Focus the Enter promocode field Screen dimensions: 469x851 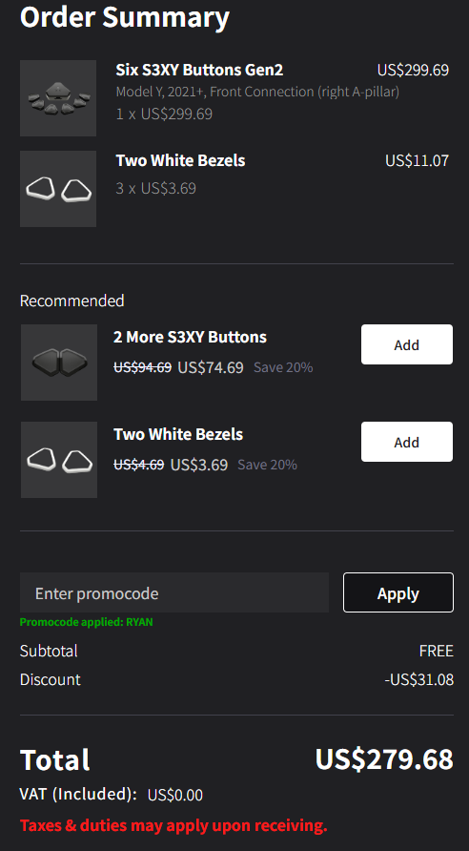pos(174,592)
